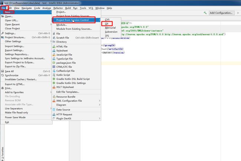This screenshot has height=161, width=241.
Task: Click the Save All disk icon
Action: 3,71
